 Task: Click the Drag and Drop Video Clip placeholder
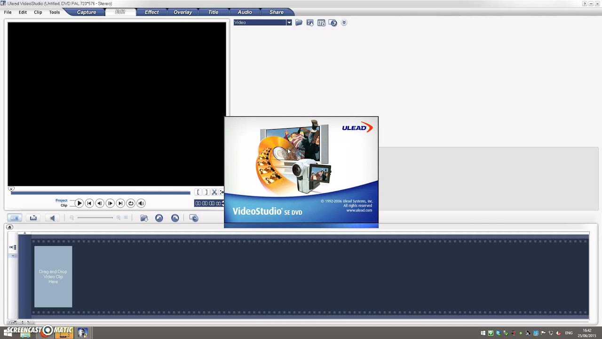pyautogui.click(x=53, y=277)
